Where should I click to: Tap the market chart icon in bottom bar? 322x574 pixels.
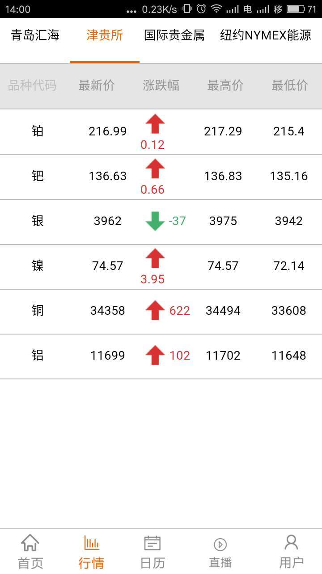click(91, 543)
